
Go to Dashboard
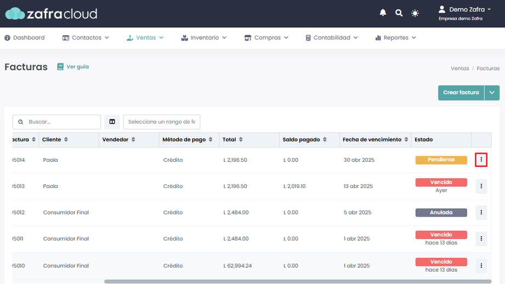coord(25,38)
